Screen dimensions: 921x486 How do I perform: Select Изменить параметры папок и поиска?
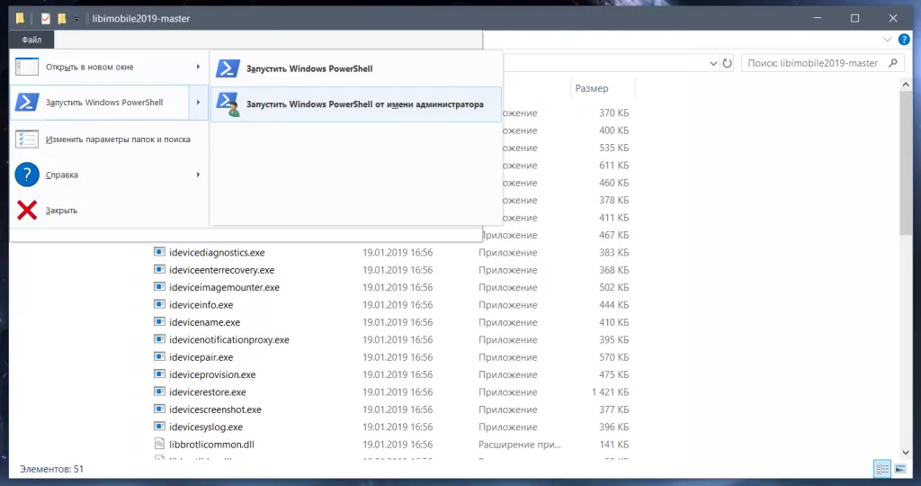pyautogui.click(x=118, y=139)
